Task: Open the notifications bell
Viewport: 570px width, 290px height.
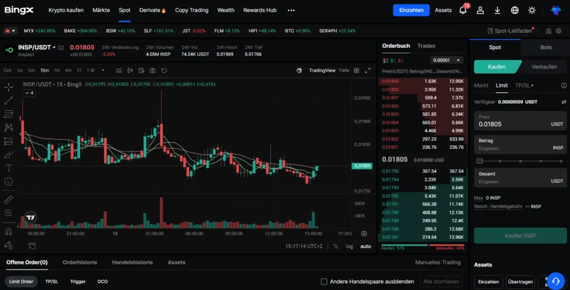Action: coord(463,10)
